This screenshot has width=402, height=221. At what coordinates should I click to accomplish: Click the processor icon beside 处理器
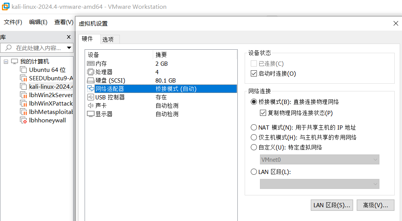91,72
